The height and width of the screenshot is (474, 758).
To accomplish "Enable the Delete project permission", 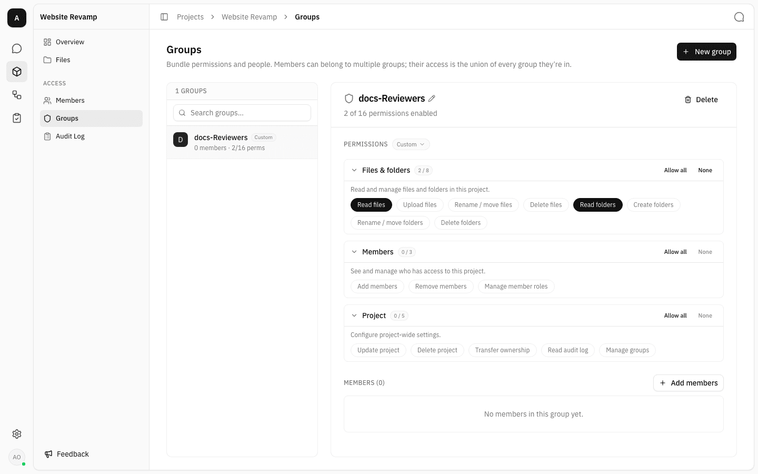I will coord(437,350).
